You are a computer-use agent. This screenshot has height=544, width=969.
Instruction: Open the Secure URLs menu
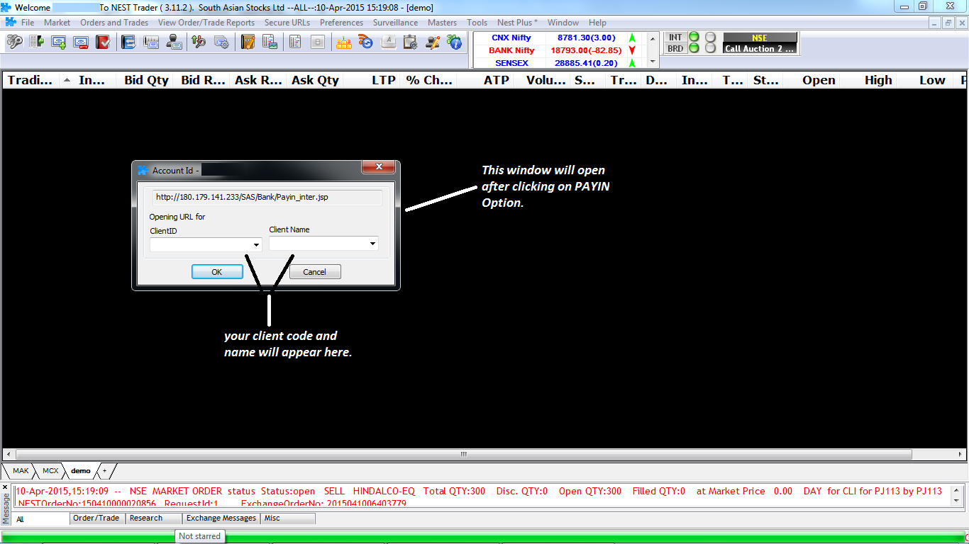[x=287, y=23]
